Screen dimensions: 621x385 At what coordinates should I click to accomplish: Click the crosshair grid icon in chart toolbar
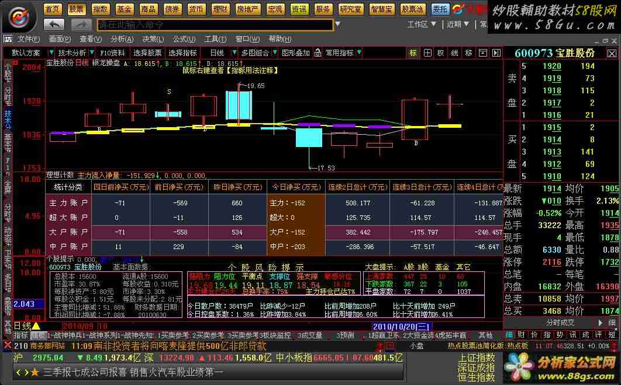click(427, 52)
